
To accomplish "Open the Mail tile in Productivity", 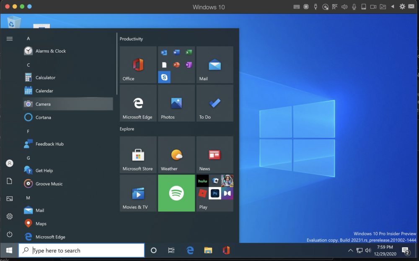I will point(215,65).
